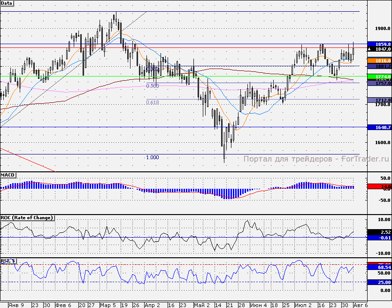Click the 0.500 Fibonacci level label
Image resolution: width=392 pixels, height=308 pixels.
pos(152,86)
